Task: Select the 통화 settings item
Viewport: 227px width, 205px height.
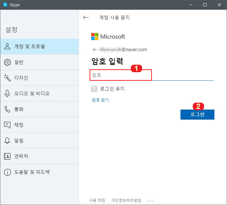Action: tap(39, 109)
